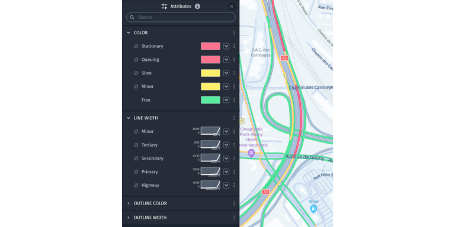Expand the OUTLINE WIDTH section
Screen dimensions: 455x227
(129, 218)
